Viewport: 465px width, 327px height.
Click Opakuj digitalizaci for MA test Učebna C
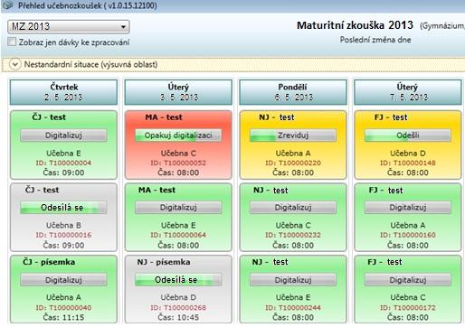click(x=178, y=135)
